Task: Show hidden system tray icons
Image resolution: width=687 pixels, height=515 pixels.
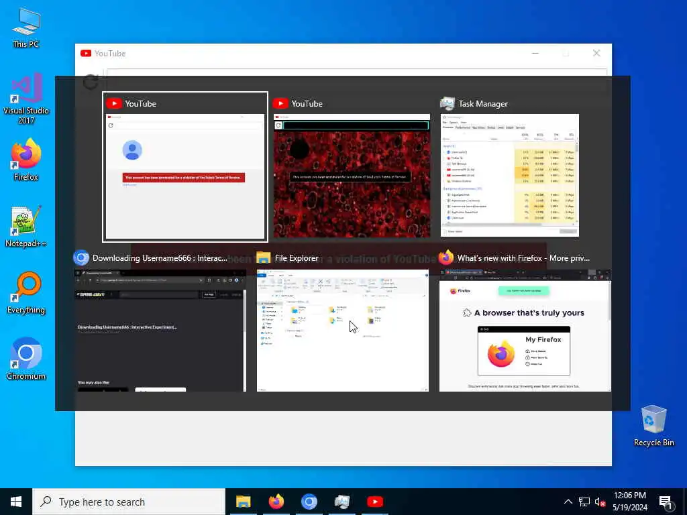Action: (x=568, y=502)
